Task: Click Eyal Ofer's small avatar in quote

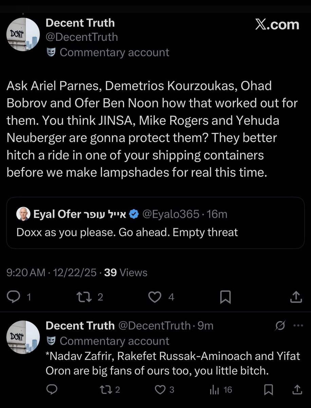Action: click(23, 214)
